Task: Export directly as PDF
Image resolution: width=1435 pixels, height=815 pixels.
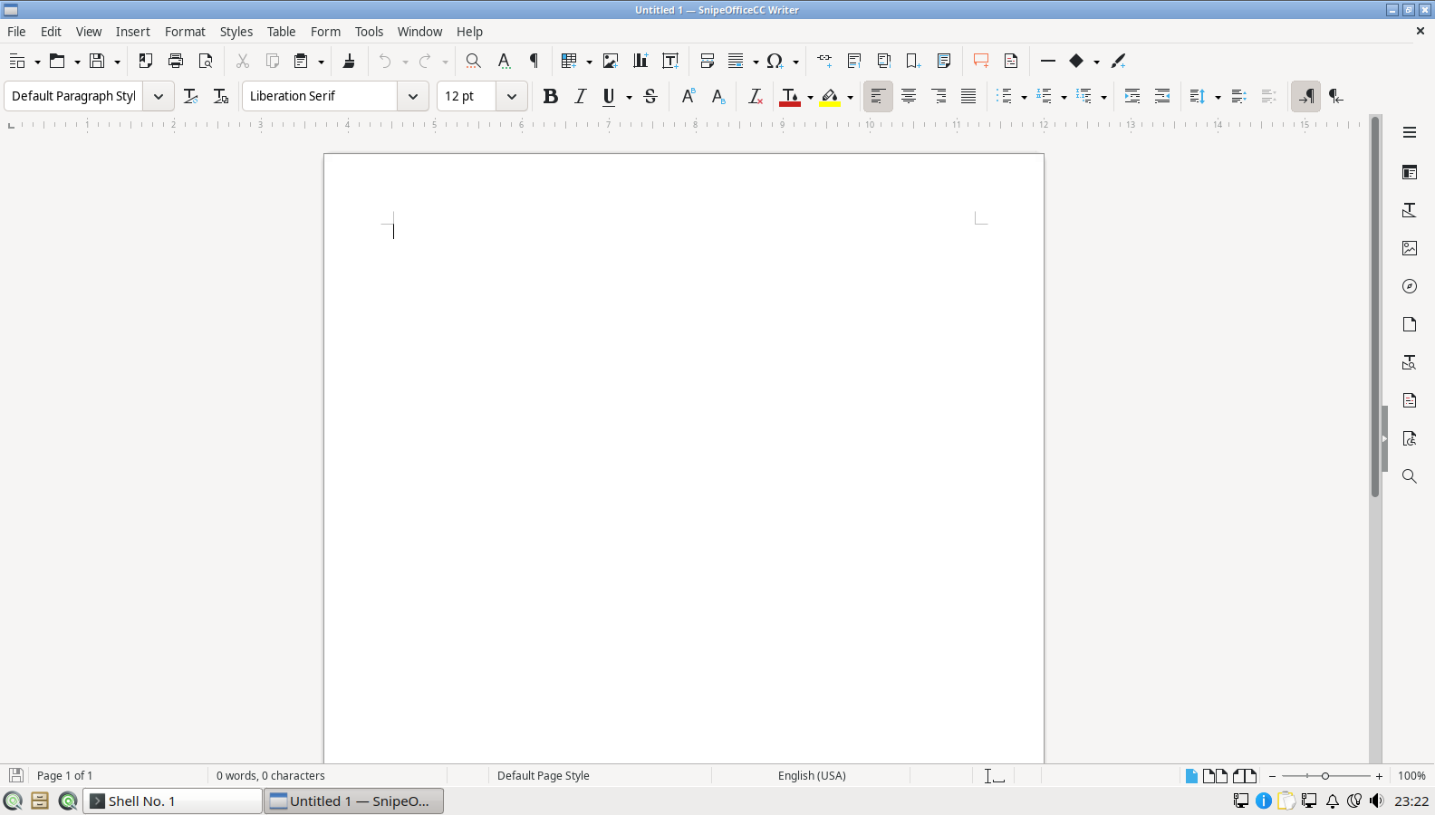Action: pos(145,61)
